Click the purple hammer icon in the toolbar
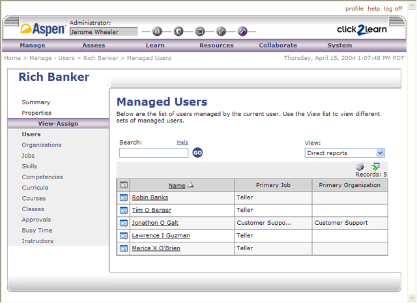This screenshot has width=417, height=303. point(242,31)
